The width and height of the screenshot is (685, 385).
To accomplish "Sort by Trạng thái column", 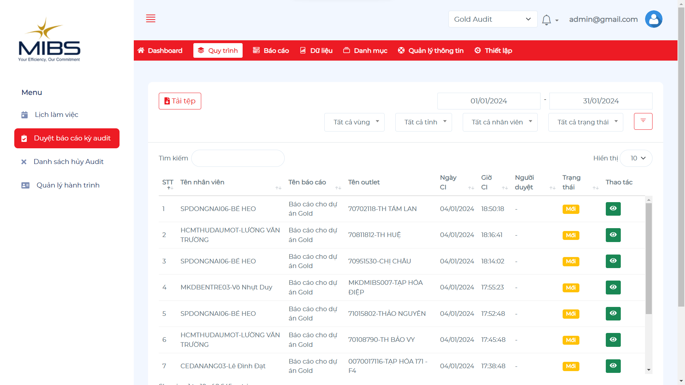I will point(595,188).
